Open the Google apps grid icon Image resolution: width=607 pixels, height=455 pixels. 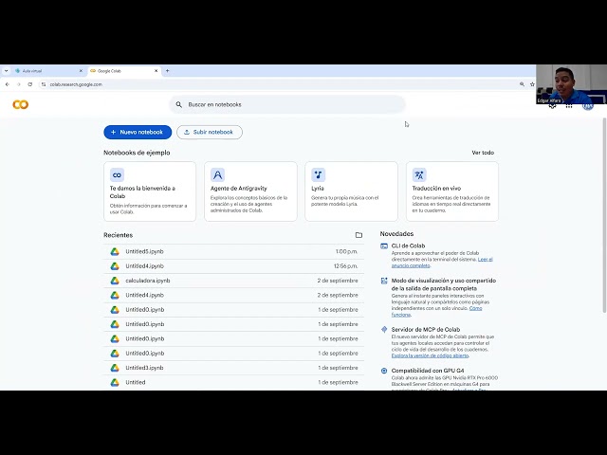coord(569,106)
